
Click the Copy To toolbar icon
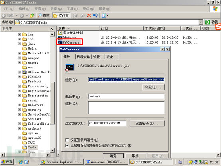point(82,15)
